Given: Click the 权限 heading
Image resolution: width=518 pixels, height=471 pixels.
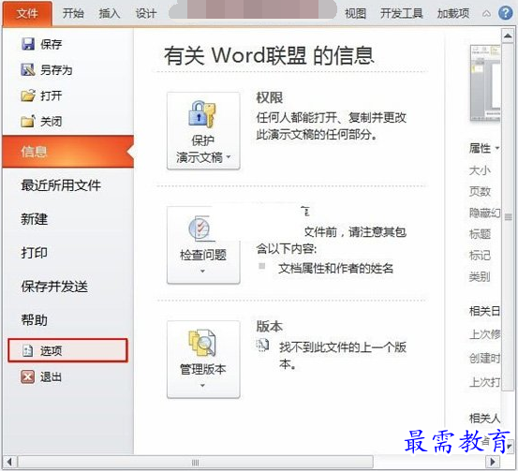Looking at the screenshot, I should [x=270, y=97].
